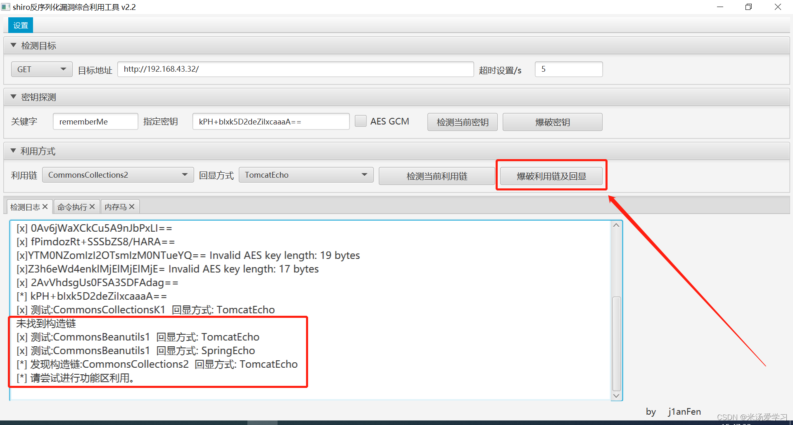Click log line '0Av6jWaXCkCu5A9nJbPxLI=='
The width and height of the screenshot is (793, 425).
[94, 228]
